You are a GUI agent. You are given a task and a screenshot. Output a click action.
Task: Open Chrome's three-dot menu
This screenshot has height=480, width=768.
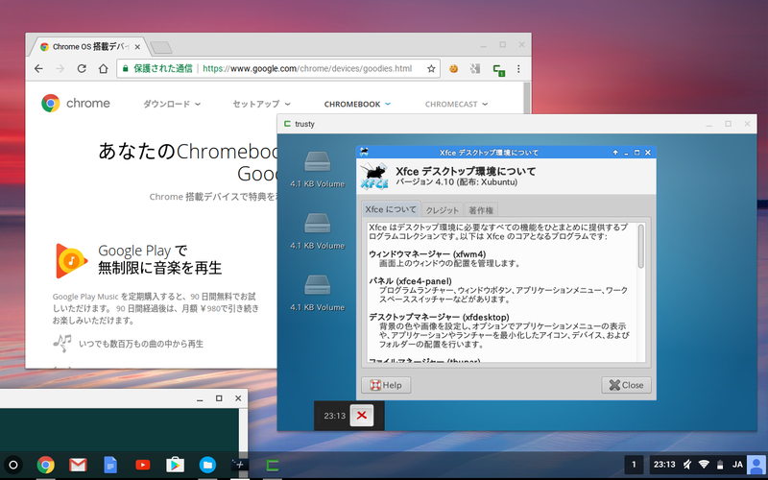pos(518,68)
